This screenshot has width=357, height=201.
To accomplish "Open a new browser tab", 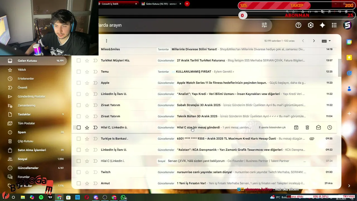I will pyautogui.click(x=187, y=4).
